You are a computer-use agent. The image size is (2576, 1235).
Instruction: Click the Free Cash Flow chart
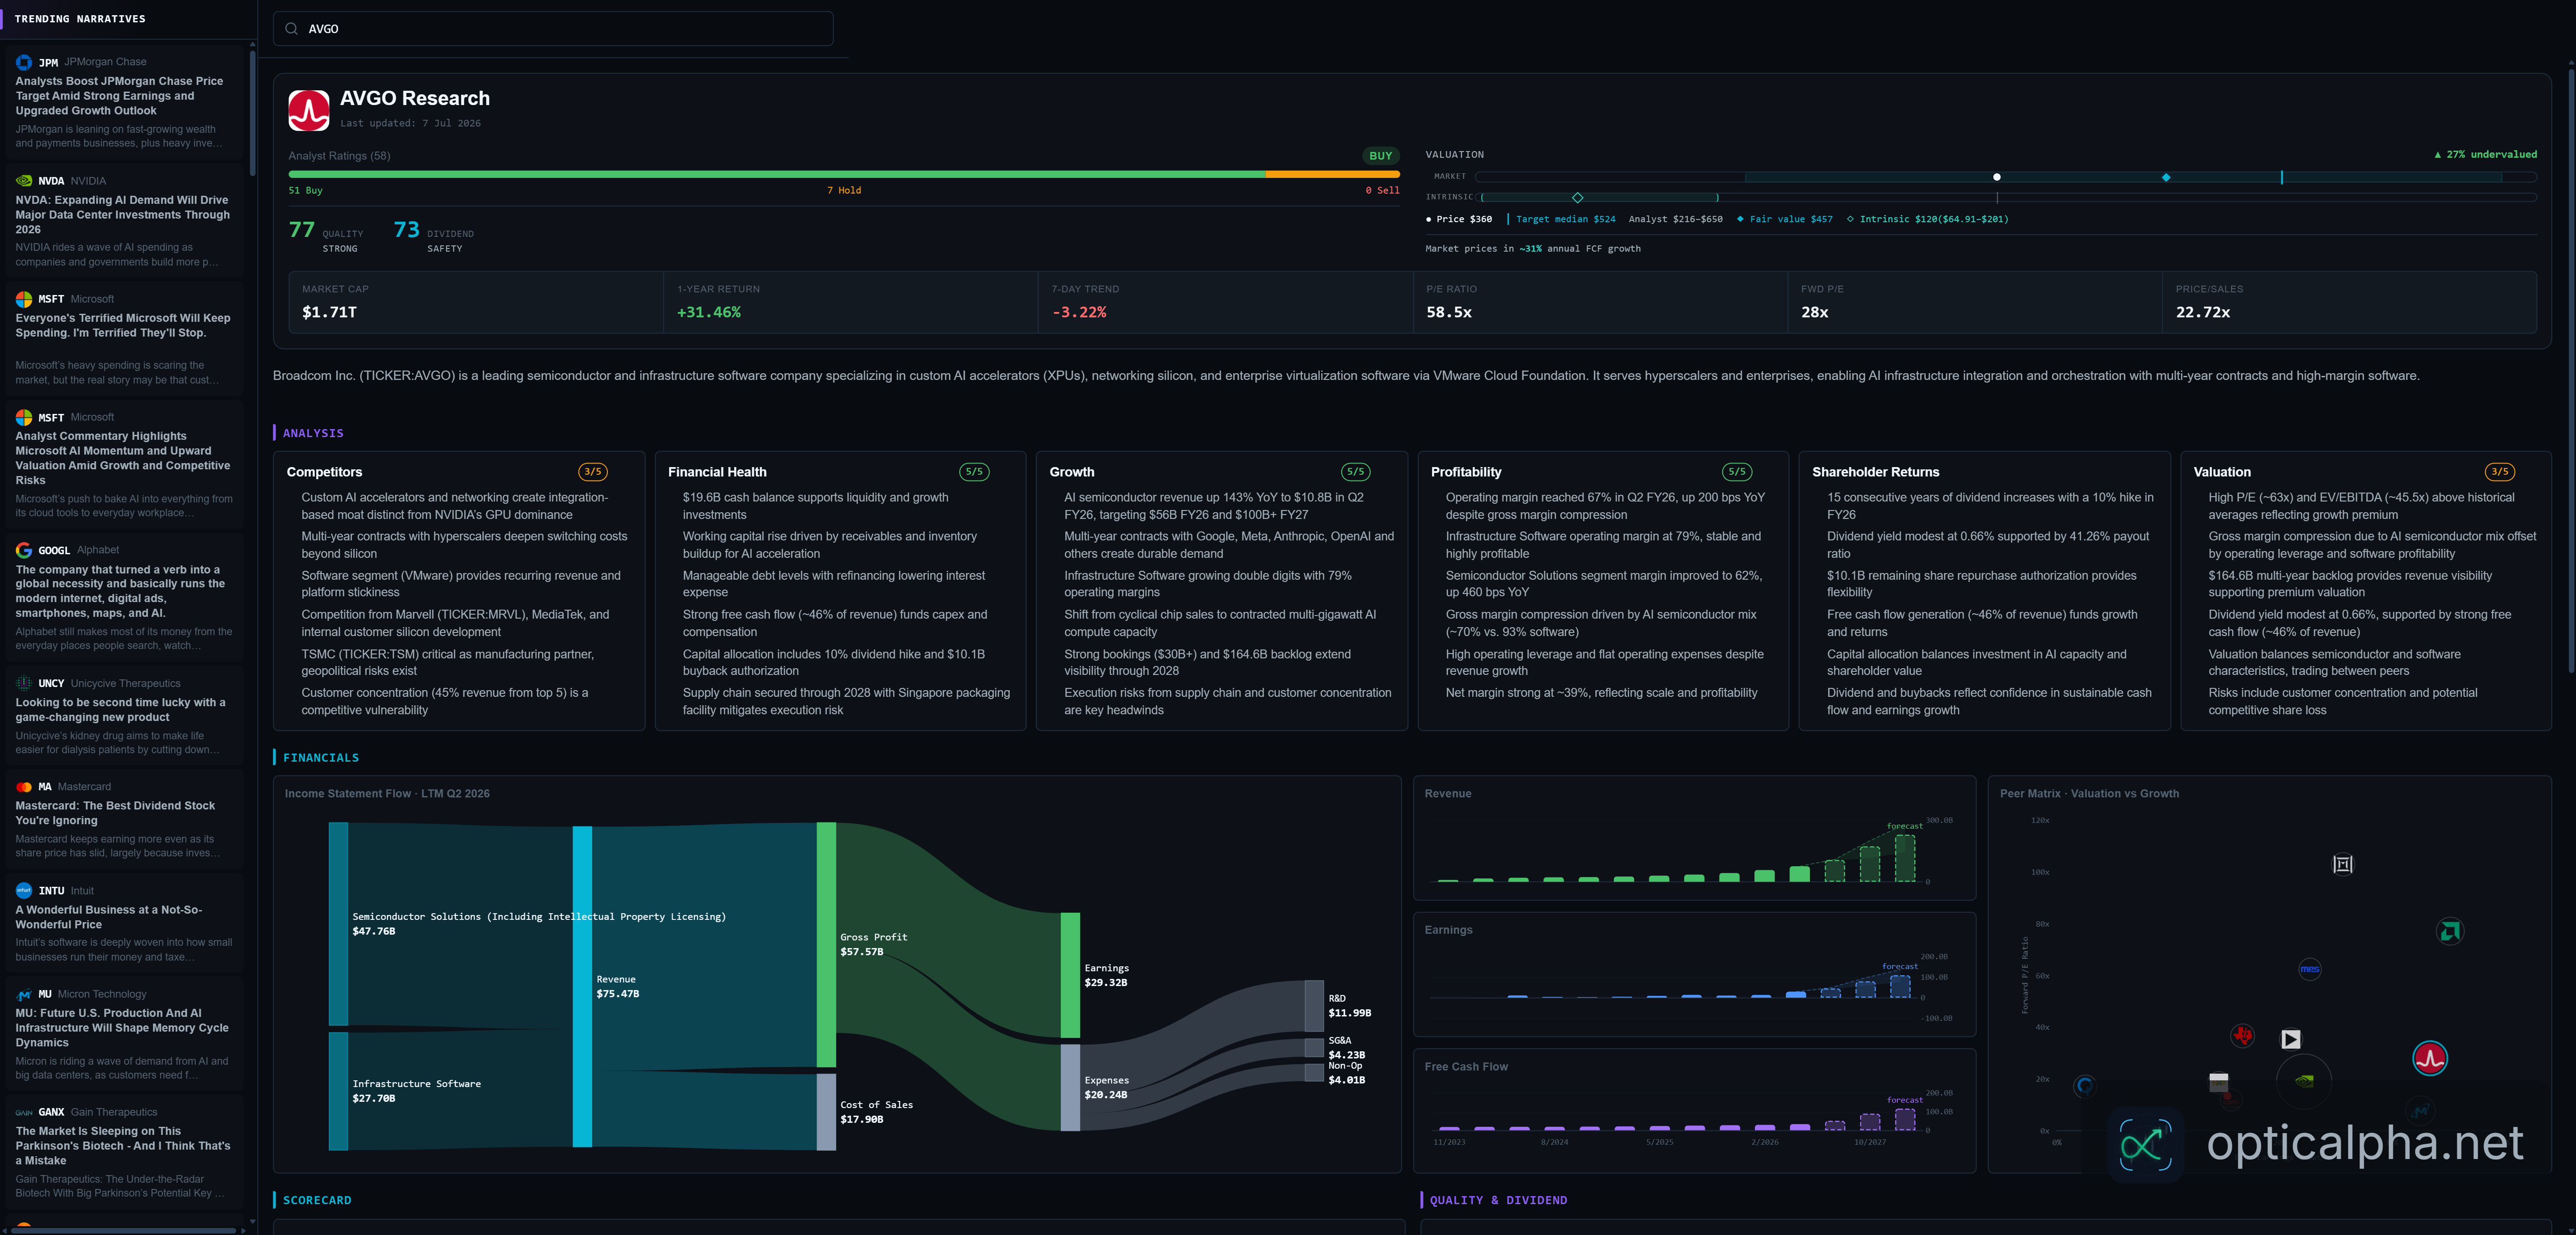[1694, 1110]
